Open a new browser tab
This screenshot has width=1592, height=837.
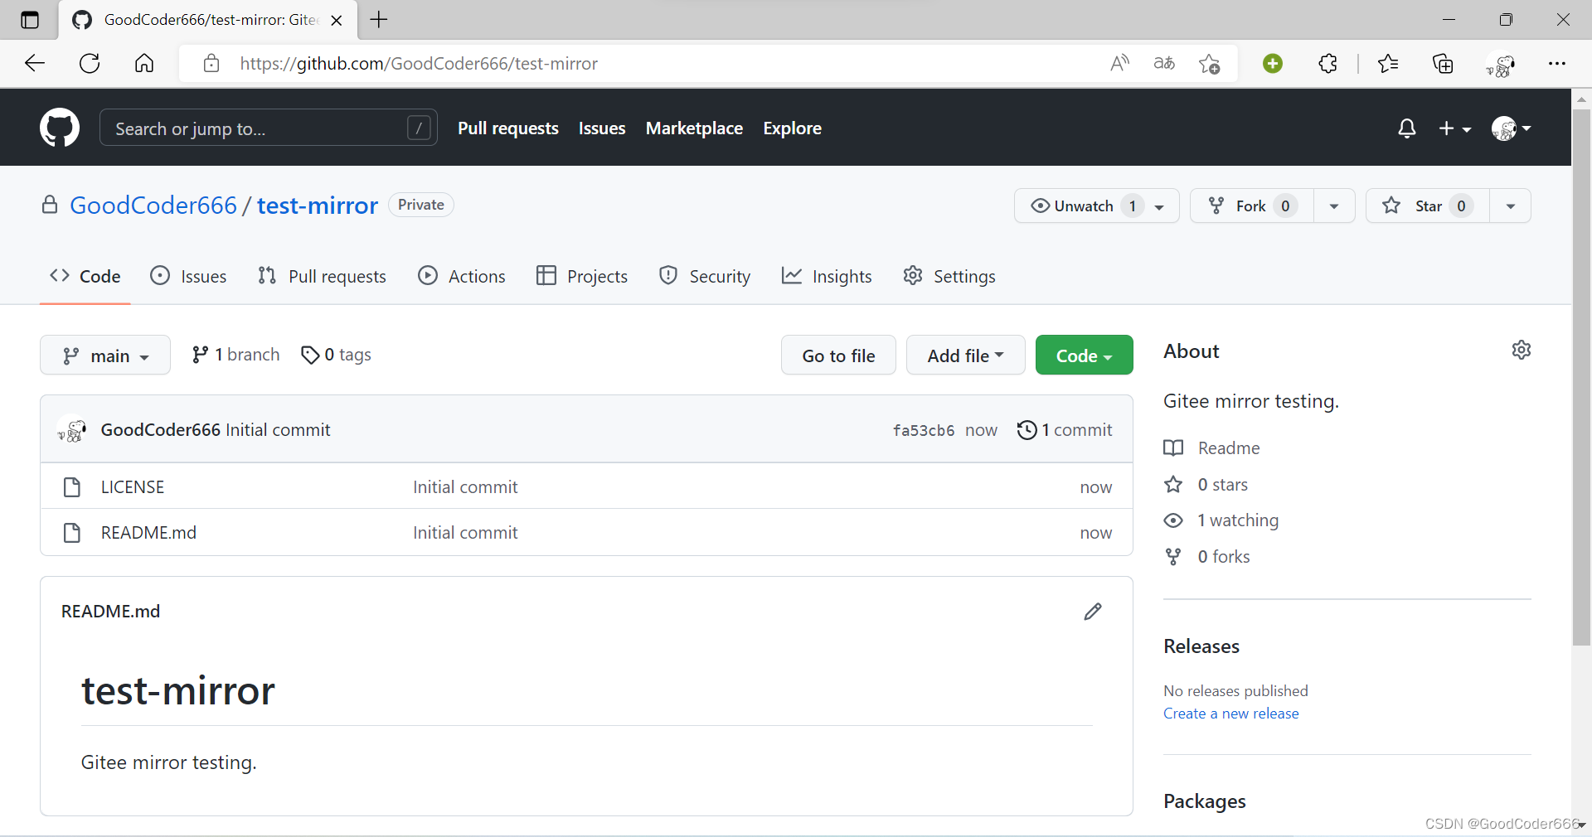[379, 19]
